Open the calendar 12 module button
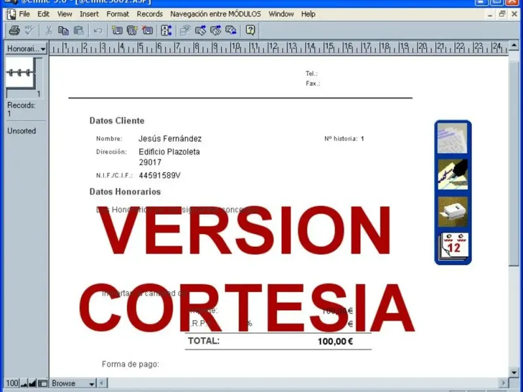 pyautogui.click(x=452, y=246)
